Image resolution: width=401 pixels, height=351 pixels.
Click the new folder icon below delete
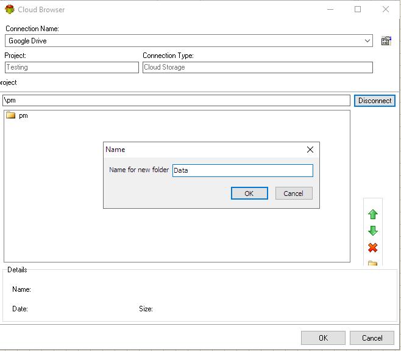pos(372,263)
